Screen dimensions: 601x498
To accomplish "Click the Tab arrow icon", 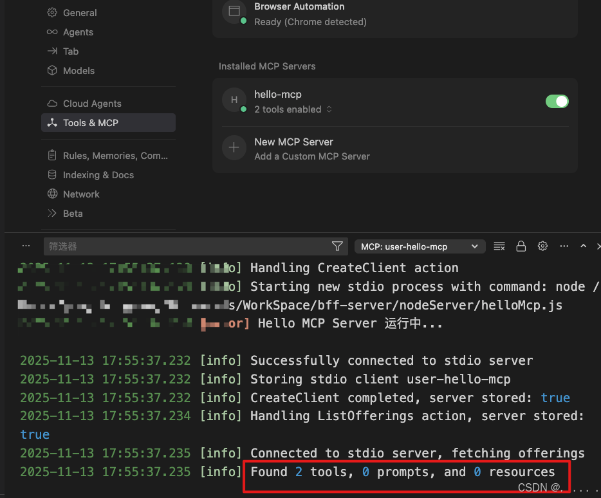I will [52, 51].
